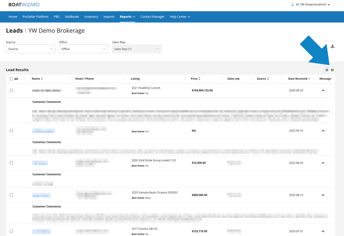Open the Help Center menu
This screenshot has height=236, width=344.
[x=180, y=17]
